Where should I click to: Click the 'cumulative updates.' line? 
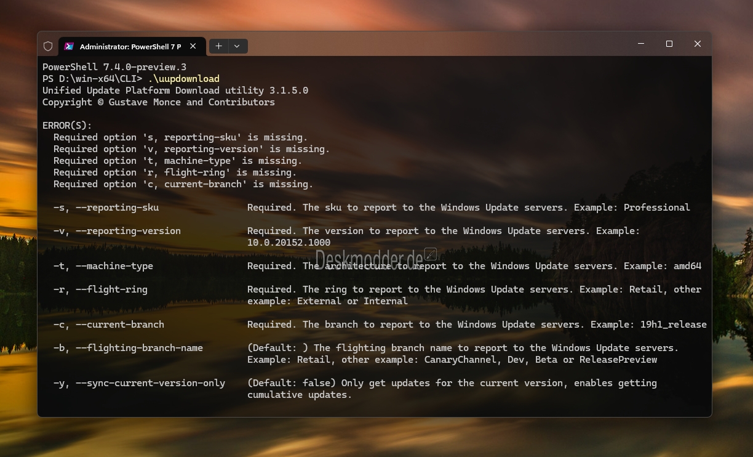pyautogui.click(x=300, y=395)
